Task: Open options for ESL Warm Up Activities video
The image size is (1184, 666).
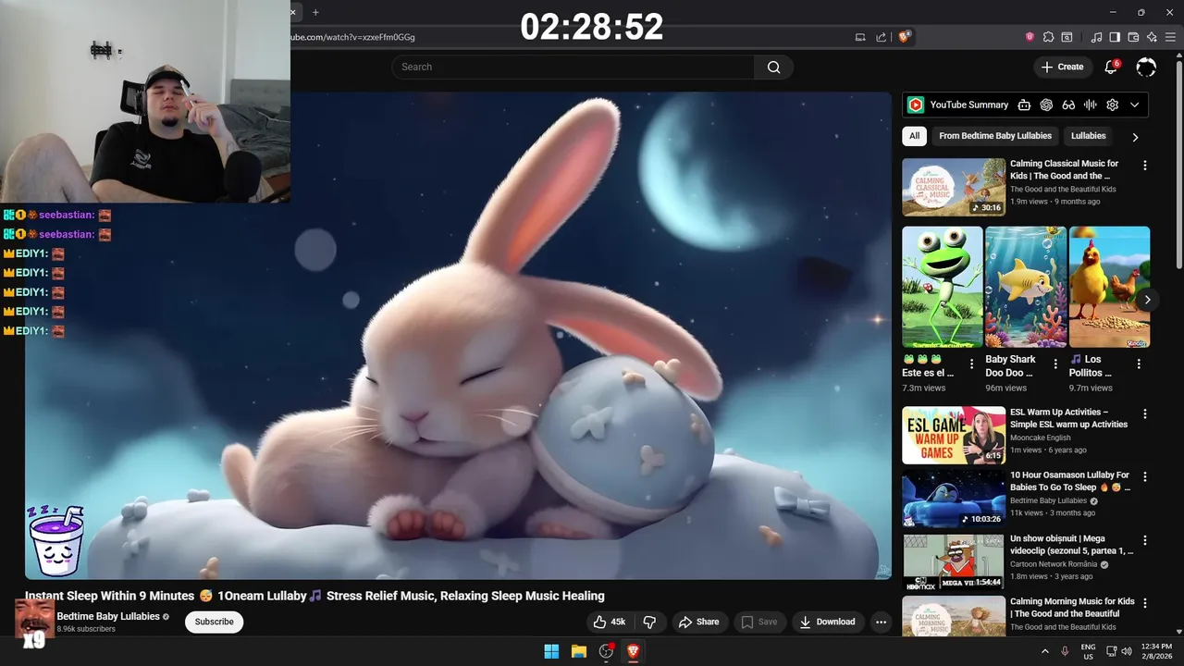Action: coord(1145,414)
